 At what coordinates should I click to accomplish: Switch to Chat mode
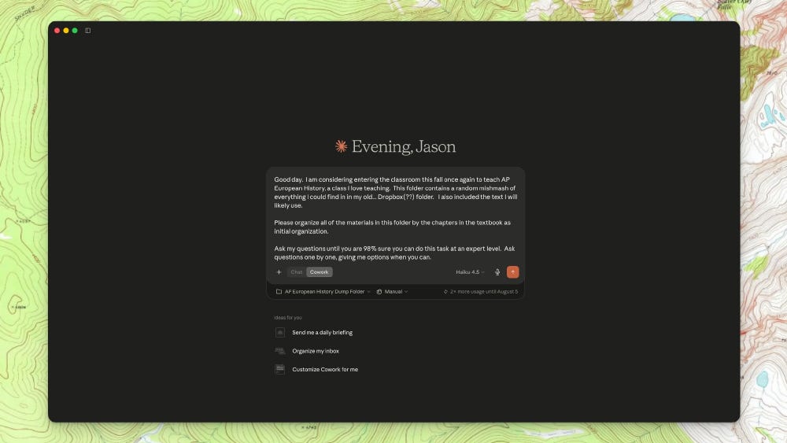pyautogui.click(x=296, y=272)
